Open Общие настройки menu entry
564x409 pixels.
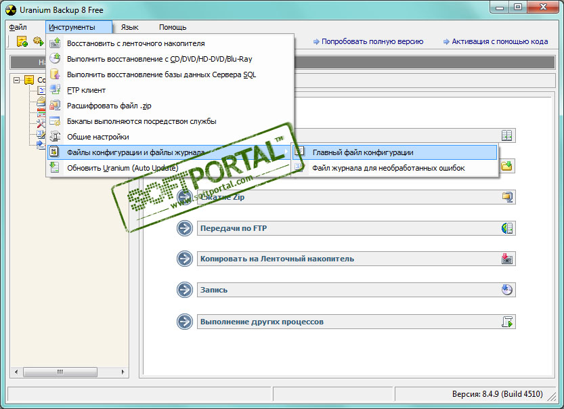[170, 137]
